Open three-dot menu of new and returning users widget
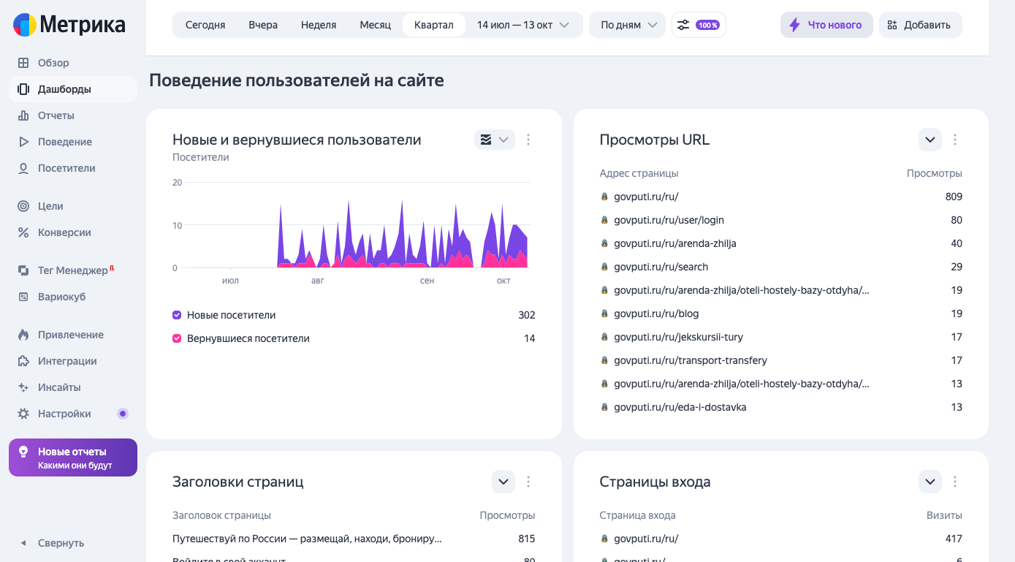 click(528, 140)
